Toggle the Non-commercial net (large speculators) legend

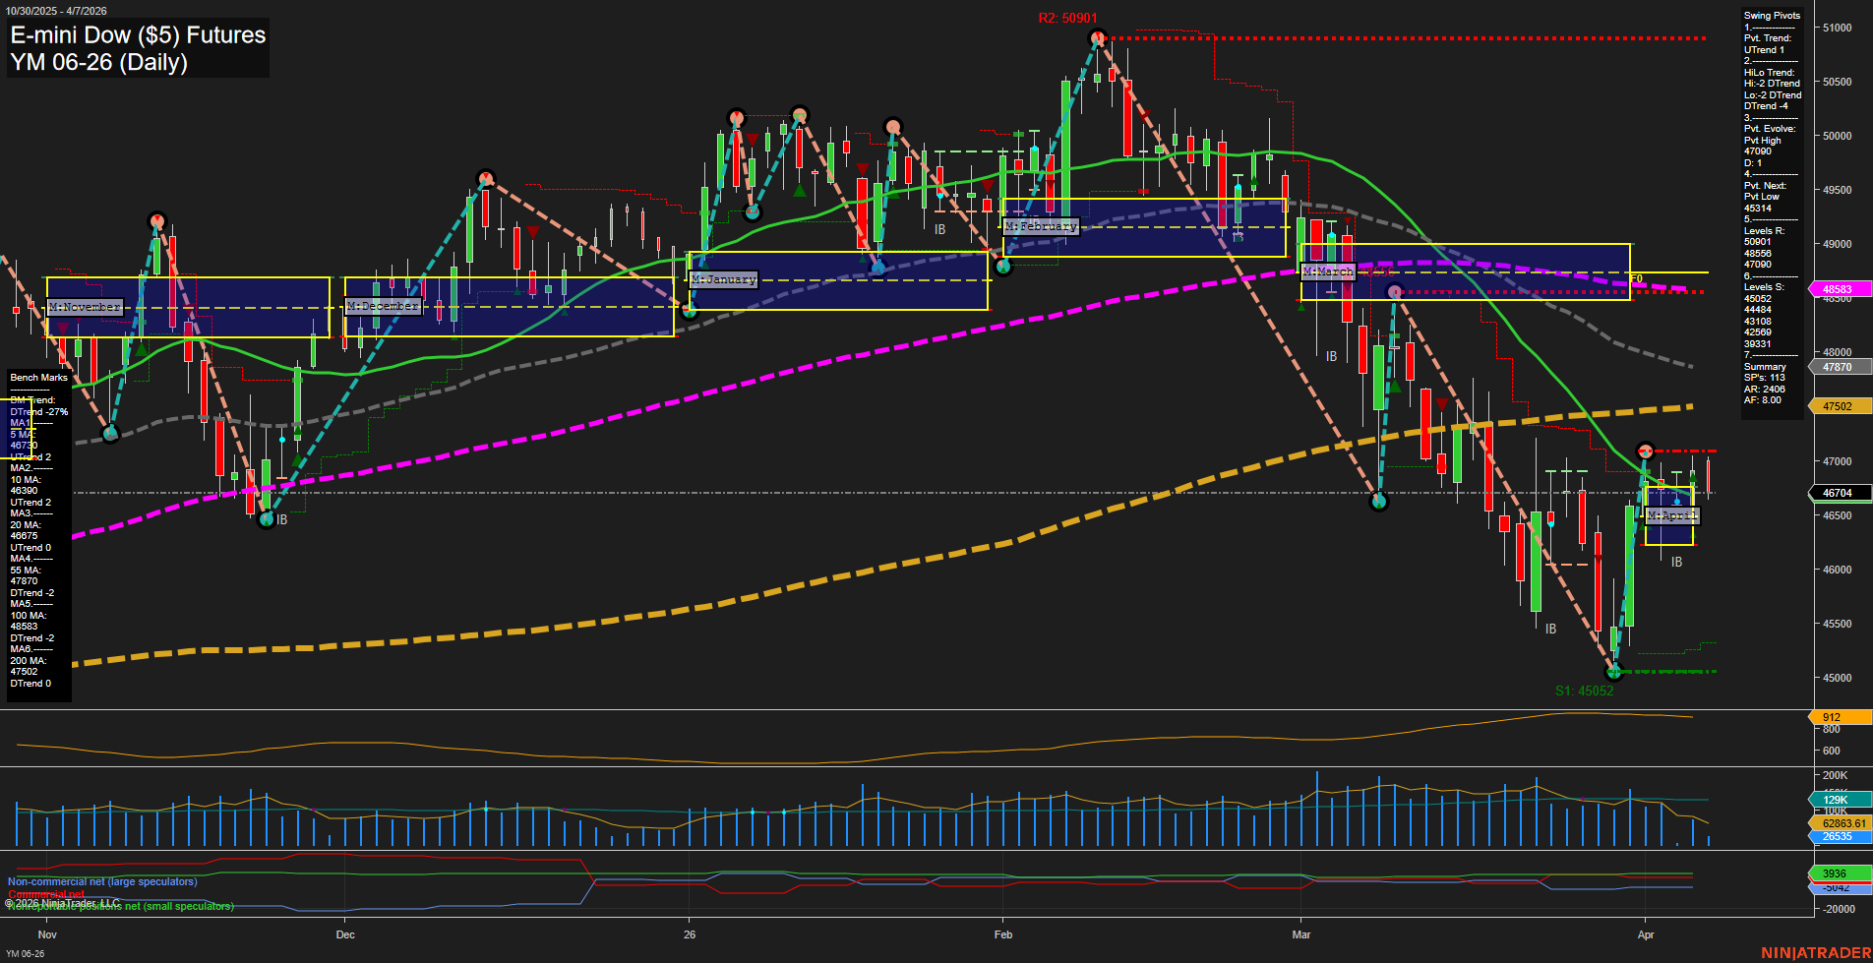100,882
